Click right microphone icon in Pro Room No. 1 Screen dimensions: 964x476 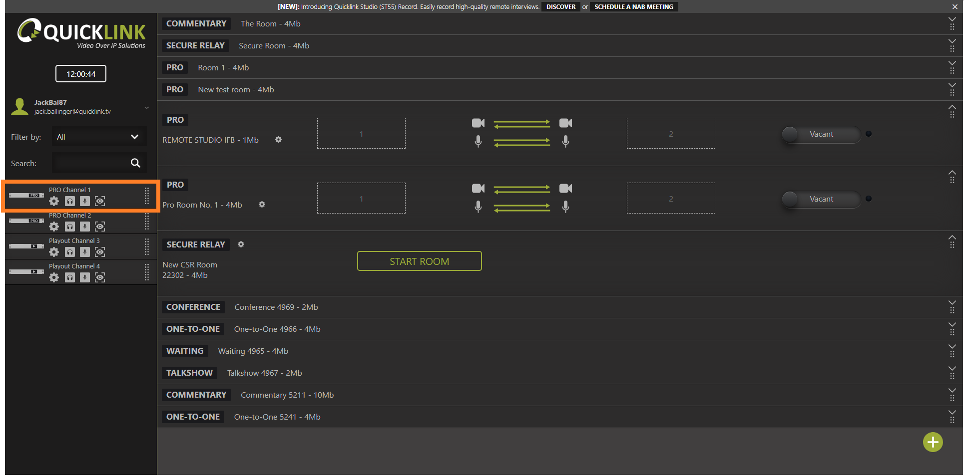565,207
